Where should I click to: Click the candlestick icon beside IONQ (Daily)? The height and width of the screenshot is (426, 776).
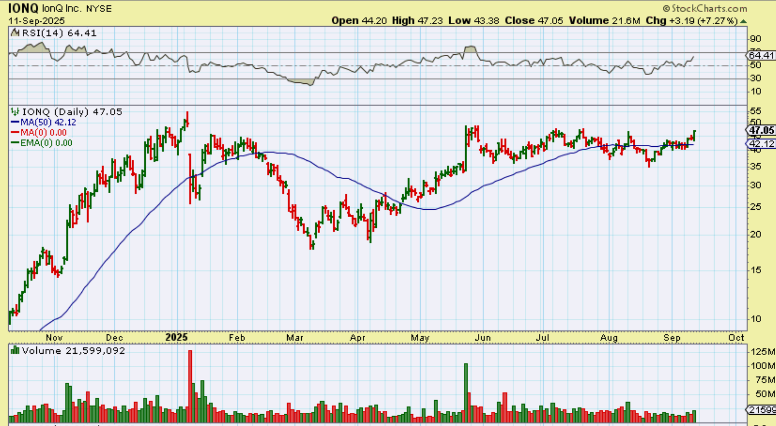[x=15, y=112]
